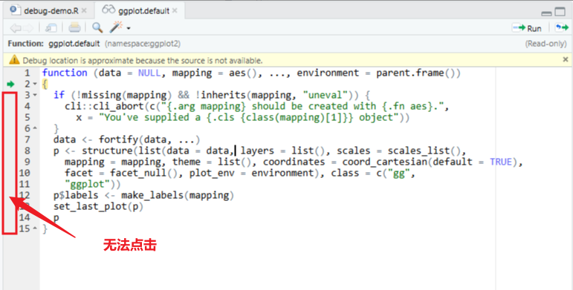Click the 'cli::cli_abort' call text

coord(104,107)
